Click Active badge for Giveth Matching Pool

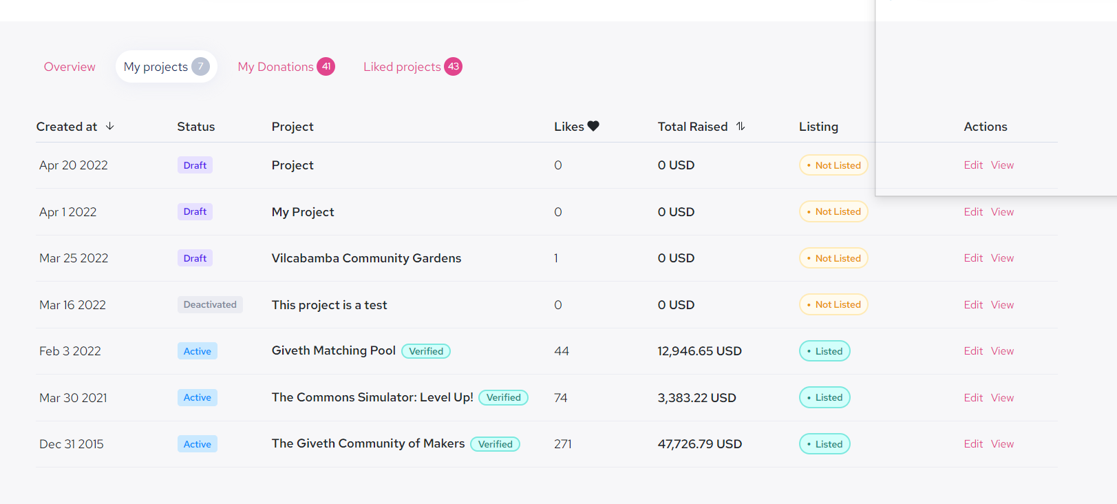click(198, 351)
